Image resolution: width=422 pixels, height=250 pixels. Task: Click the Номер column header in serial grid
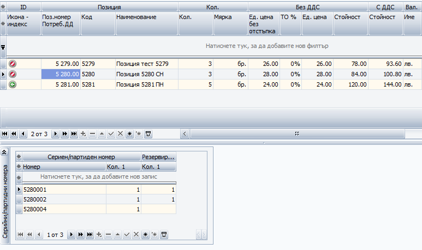[64, 167]
